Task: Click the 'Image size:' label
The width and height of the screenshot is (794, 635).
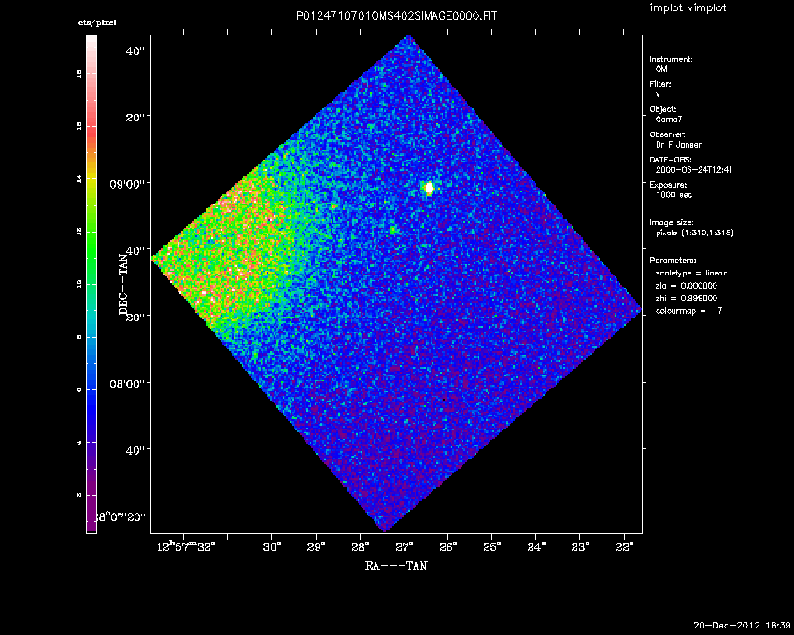Action: (672, 223)
